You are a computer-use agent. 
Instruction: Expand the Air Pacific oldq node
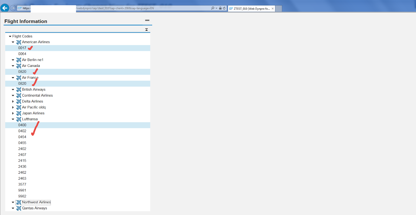point(13,107)
